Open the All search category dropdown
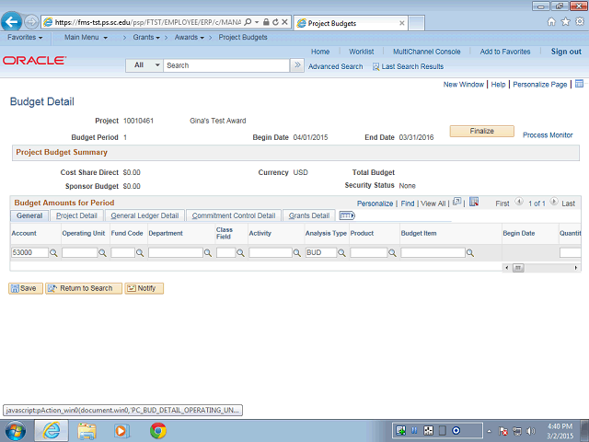This screenshot has width=589, height=442. pyautogui.click(x=144, y=65)
